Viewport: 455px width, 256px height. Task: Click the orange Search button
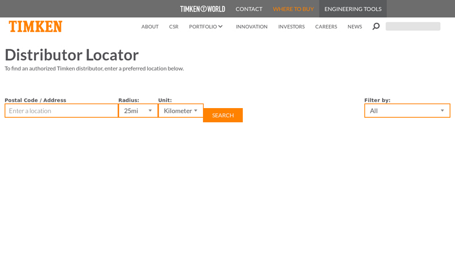[223, 115]
